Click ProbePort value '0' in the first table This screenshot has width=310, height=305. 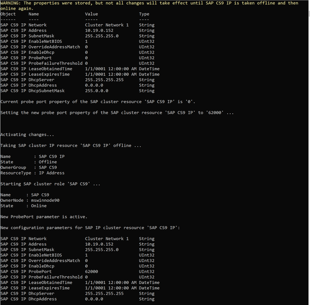tap(87, 58)
